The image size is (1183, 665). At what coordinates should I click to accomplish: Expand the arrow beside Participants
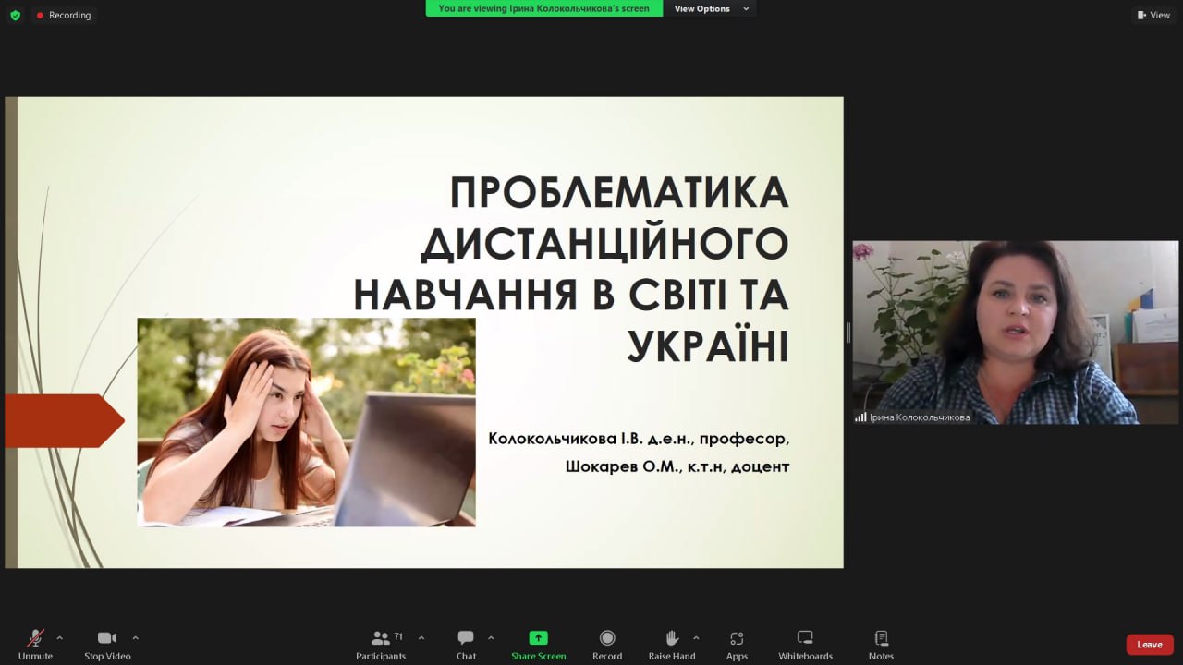(x=421, y=637)
